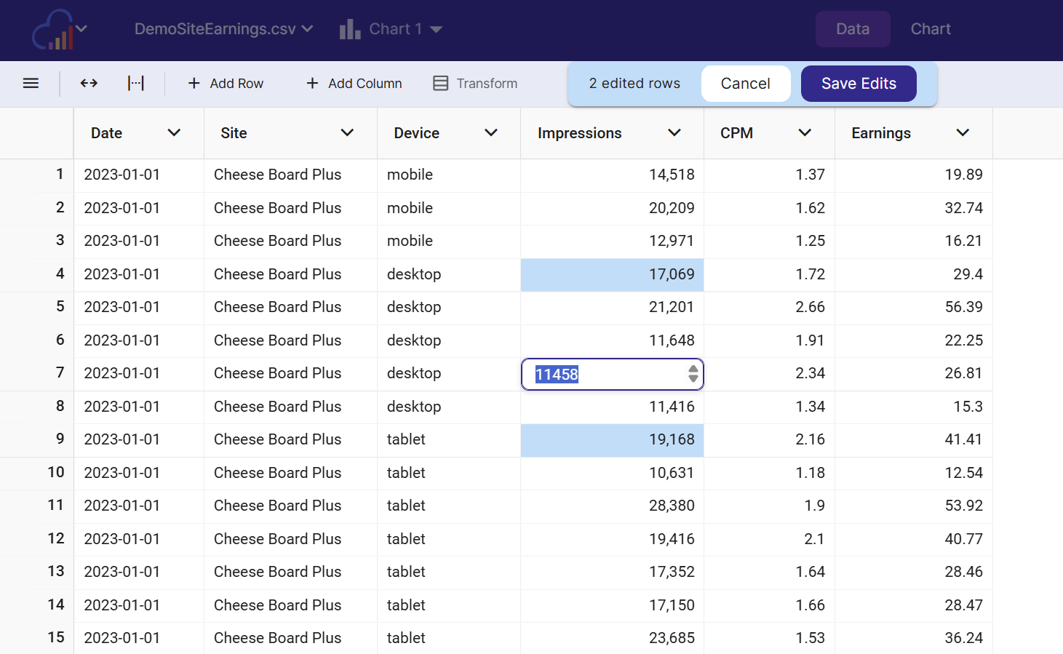Screen dimensions: 1063x654
Task: Click CPM cell 1.18
Action: click(769, 473)
